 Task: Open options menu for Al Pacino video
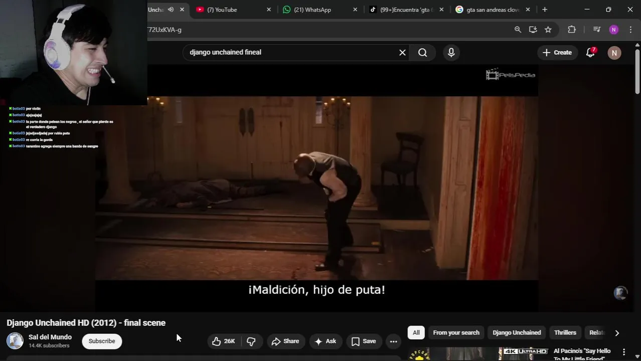tap(624, 352)
